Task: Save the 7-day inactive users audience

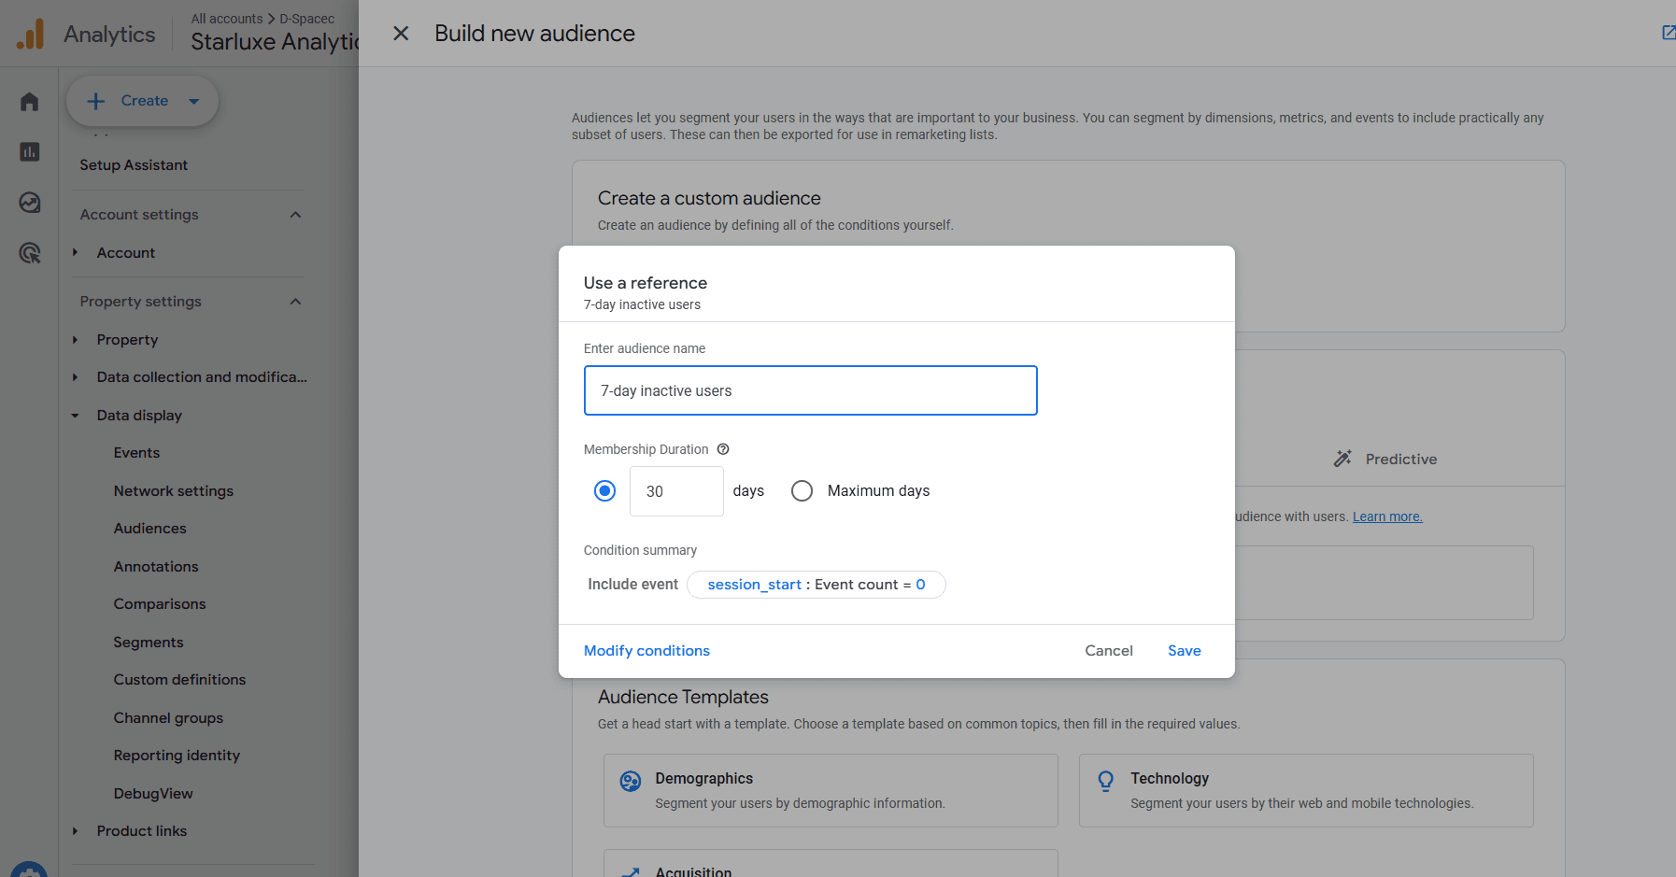Action: [1185, 651]
